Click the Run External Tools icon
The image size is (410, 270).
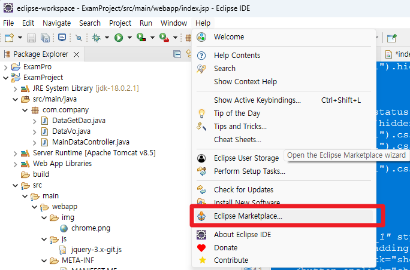point(164,38)
